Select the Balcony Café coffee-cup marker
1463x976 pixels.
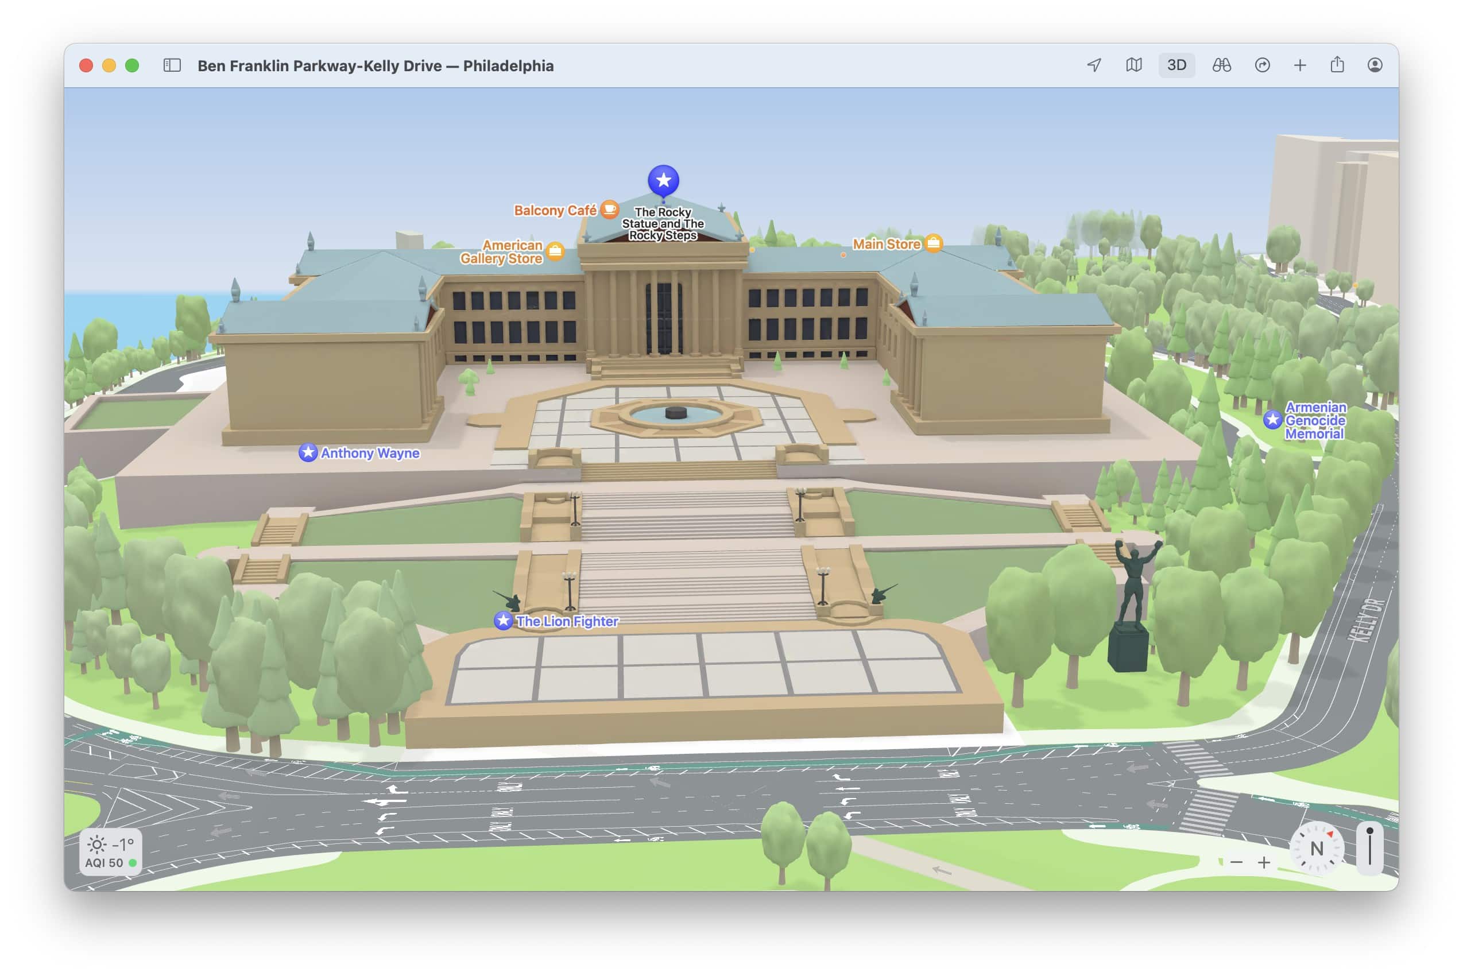click(x=608, y=210)
